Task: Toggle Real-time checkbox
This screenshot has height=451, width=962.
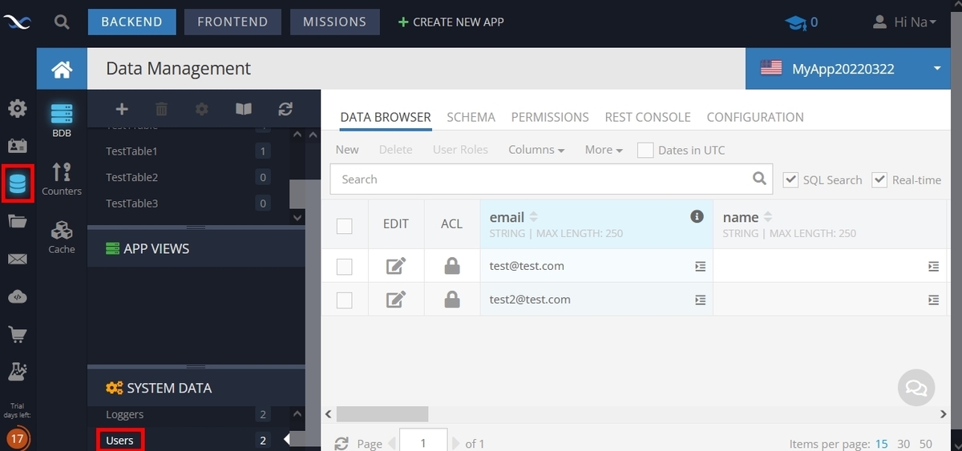Action: pyautogui.click(x=879, y=179)
